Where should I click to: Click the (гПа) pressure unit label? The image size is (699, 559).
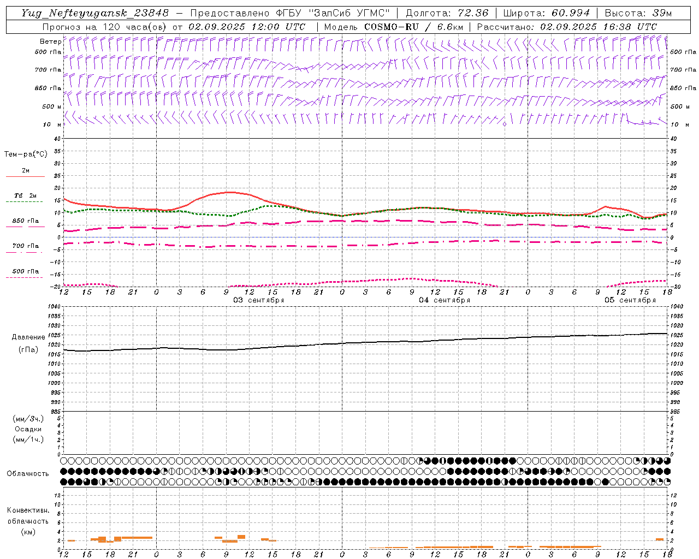tap(28, 350)
